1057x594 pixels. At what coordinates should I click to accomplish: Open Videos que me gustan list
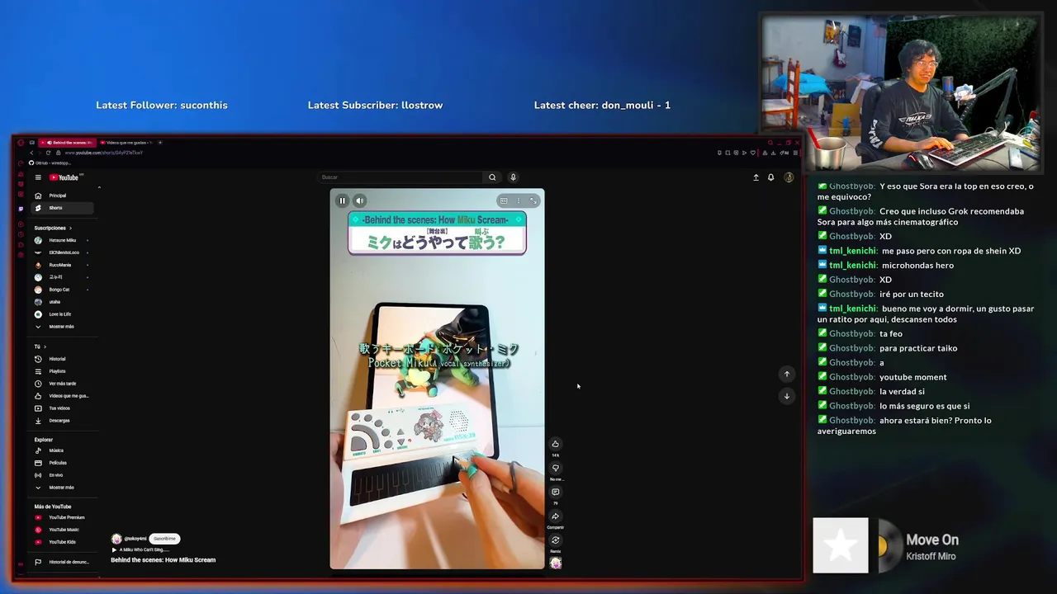coord(63,396)
